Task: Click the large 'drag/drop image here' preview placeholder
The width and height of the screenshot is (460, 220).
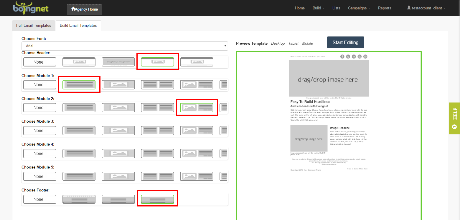Action: (329, 79)
